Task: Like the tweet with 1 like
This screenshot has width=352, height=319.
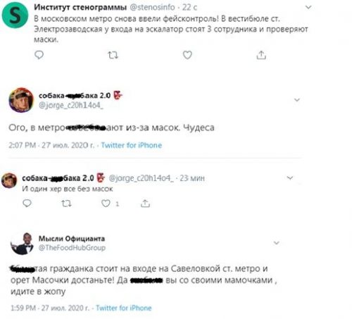Action: (106, 204)
